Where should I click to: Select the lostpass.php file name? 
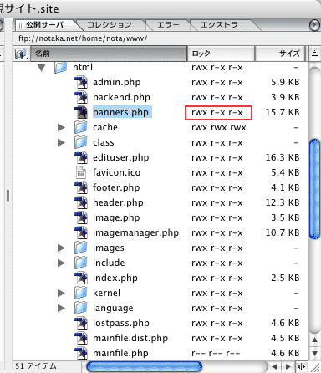click(x=121, y=323)
